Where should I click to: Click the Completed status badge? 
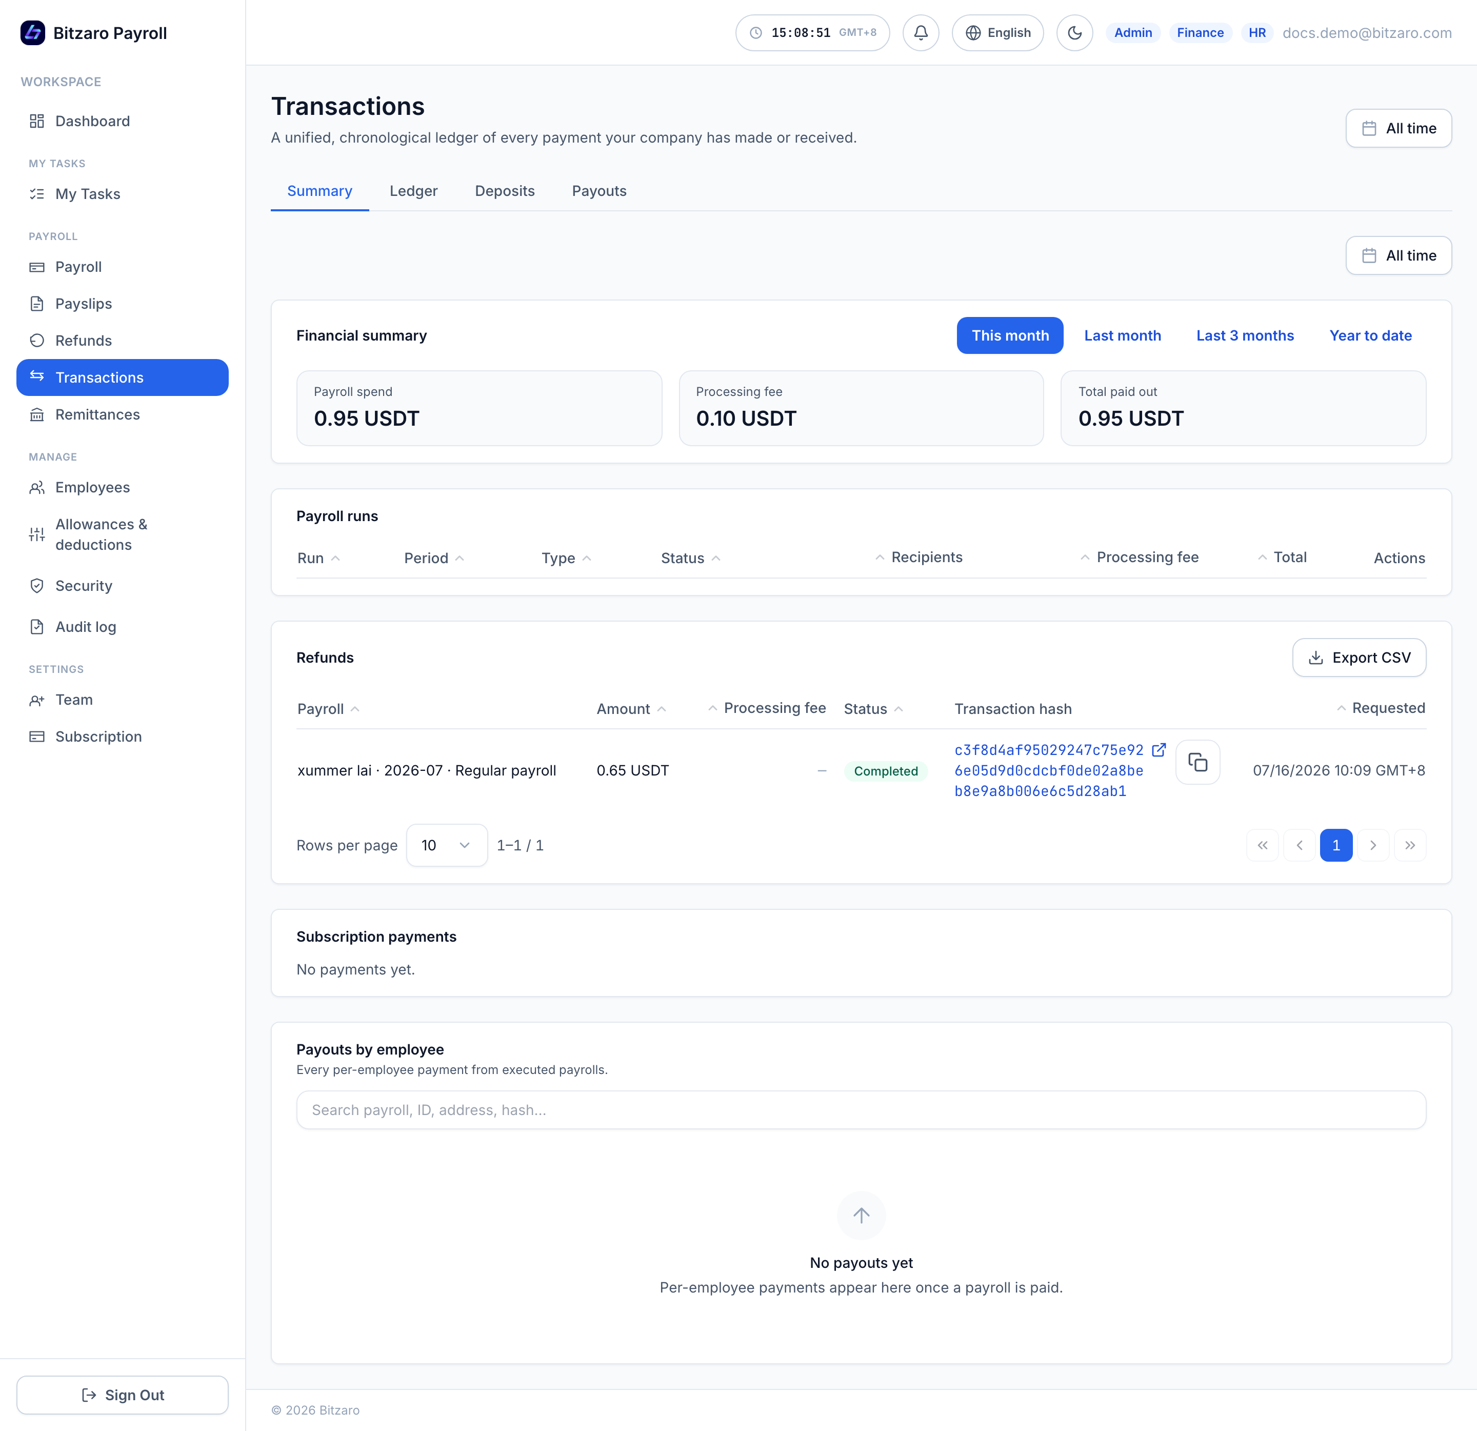pyautogui.click(x=886, y=771)
